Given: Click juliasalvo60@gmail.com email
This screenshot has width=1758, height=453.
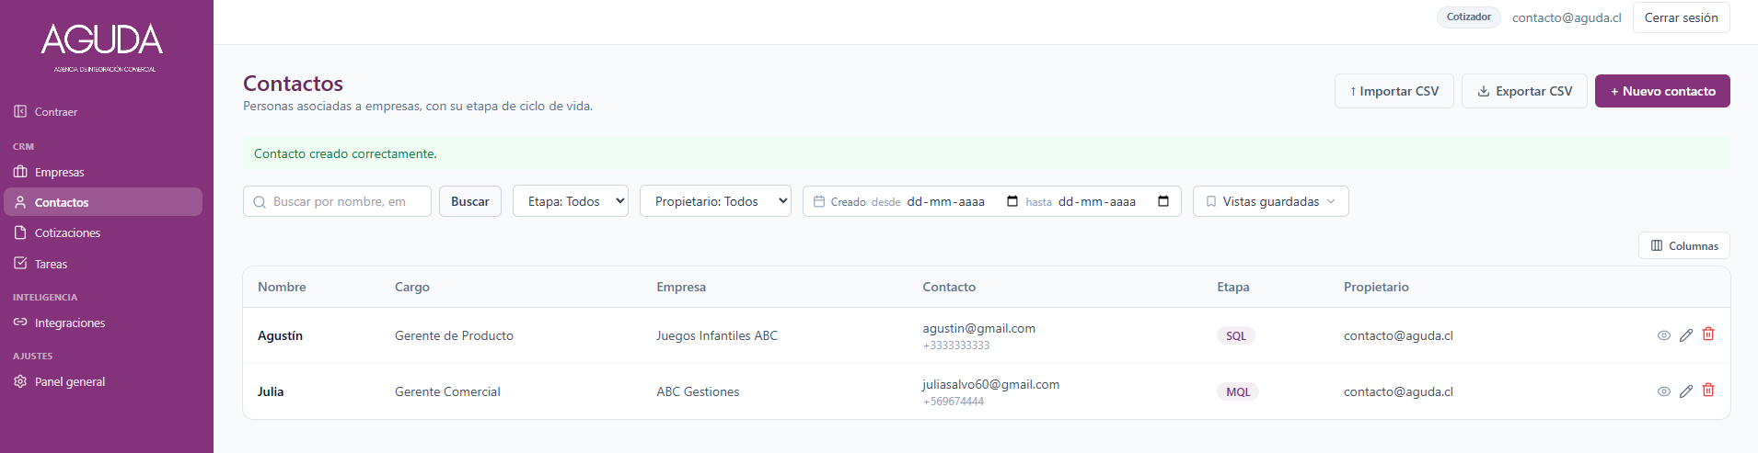Looking at the screenshot, I should click(x=990, y=384).
